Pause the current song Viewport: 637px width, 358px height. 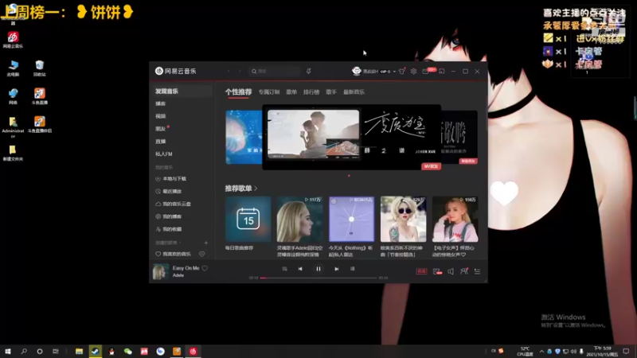point(318,269)
